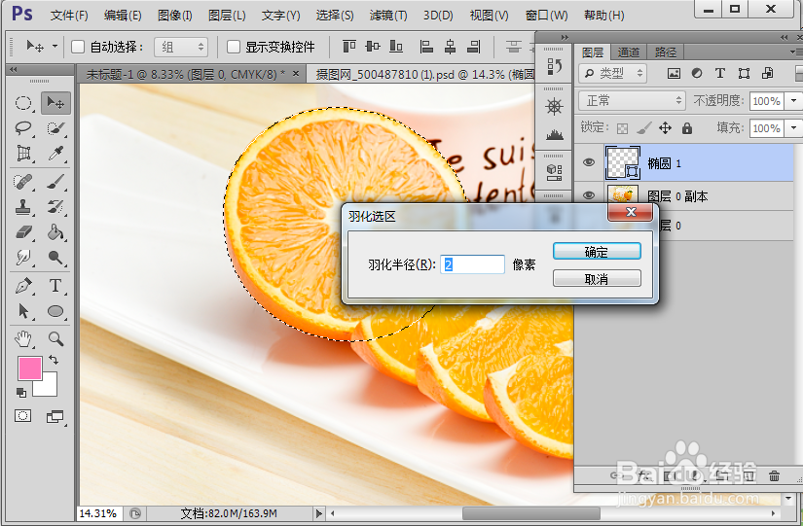803x526 pixels.
Task: Align horizontal centers in options bar
Action: click(x=451, y=47)
